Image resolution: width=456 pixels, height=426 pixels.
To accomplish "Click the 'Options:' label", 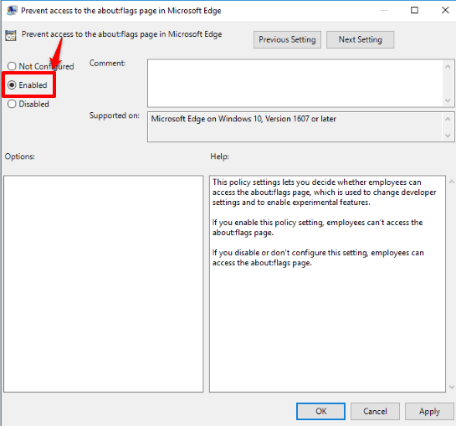I will point(20,157).
